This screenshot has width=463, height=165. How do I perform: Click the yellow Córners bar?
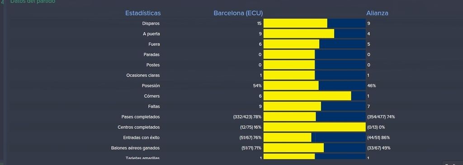307,96
